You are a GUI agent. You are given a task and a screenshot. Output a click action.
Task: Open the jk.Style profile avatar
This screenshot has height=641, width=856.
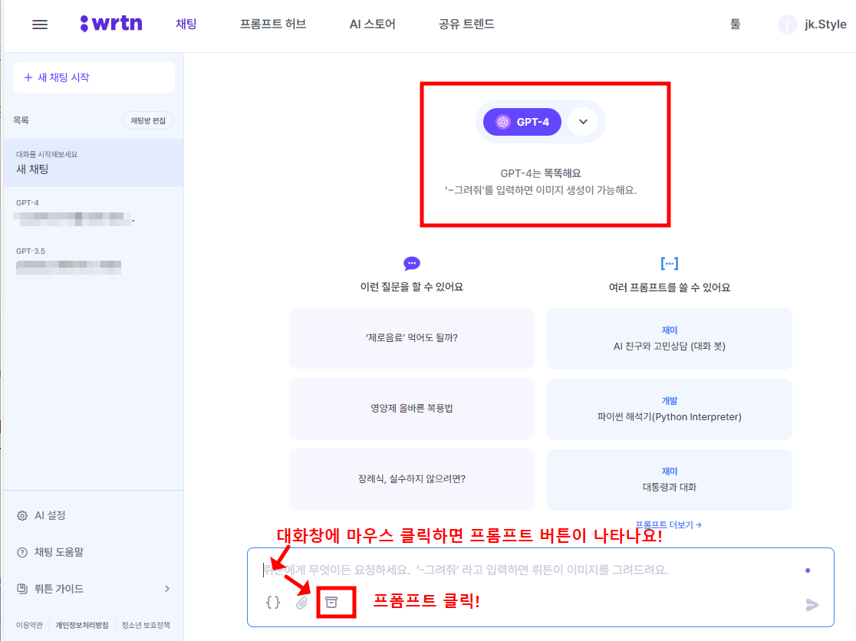click(x=787, y=24)
